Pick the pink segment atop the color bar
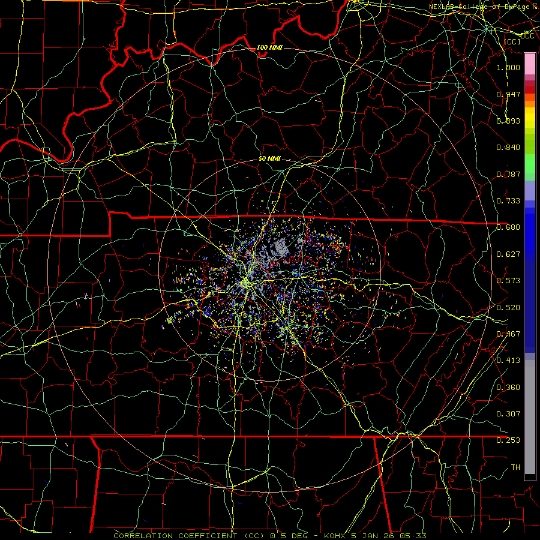This screenshot has height=540, width=540. coord(530,64)
